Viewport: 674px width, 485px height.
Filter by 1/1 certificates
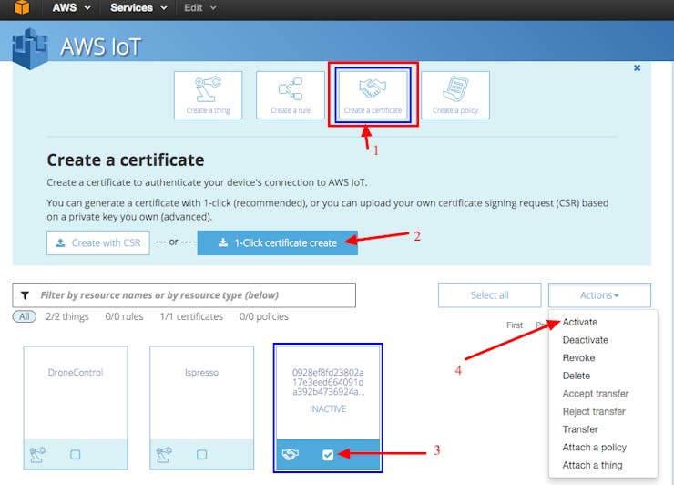pos(191,316)
